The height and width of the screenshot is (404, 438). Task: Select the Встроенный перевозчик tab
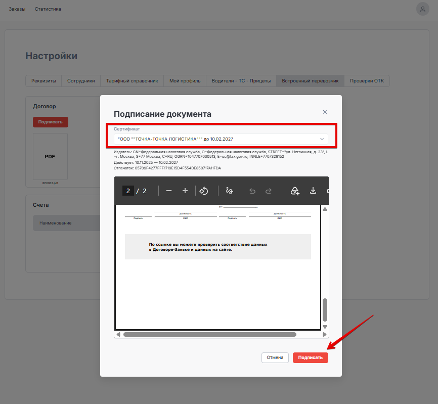[x=310, y=81]
